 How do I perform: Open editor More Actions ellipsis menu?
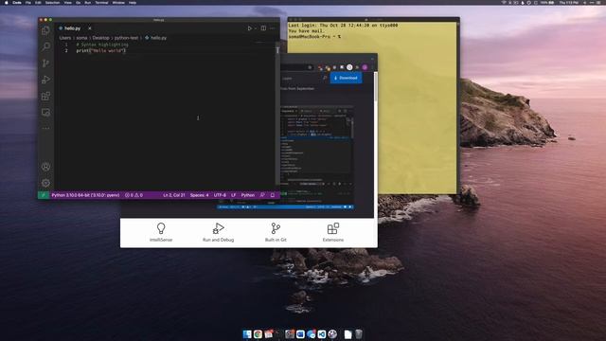272,28
